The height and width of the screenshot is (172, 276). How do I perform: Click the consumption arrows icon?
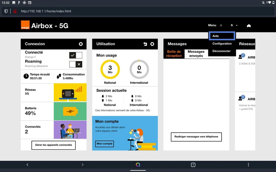point(59,76)
